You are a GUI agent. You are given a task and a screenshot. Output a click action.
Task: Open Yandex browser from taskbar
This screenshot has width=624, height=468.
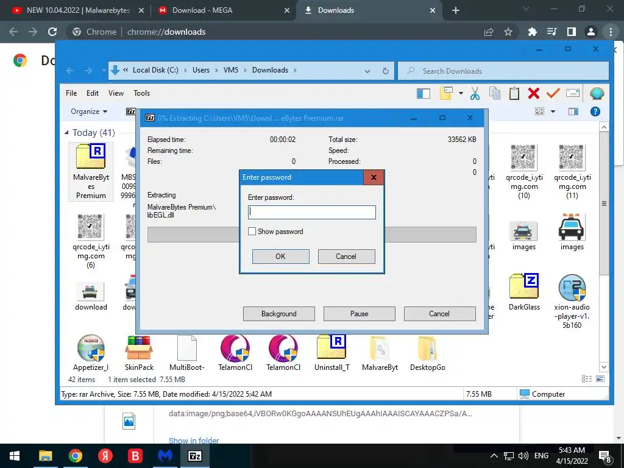coord(105,456)
